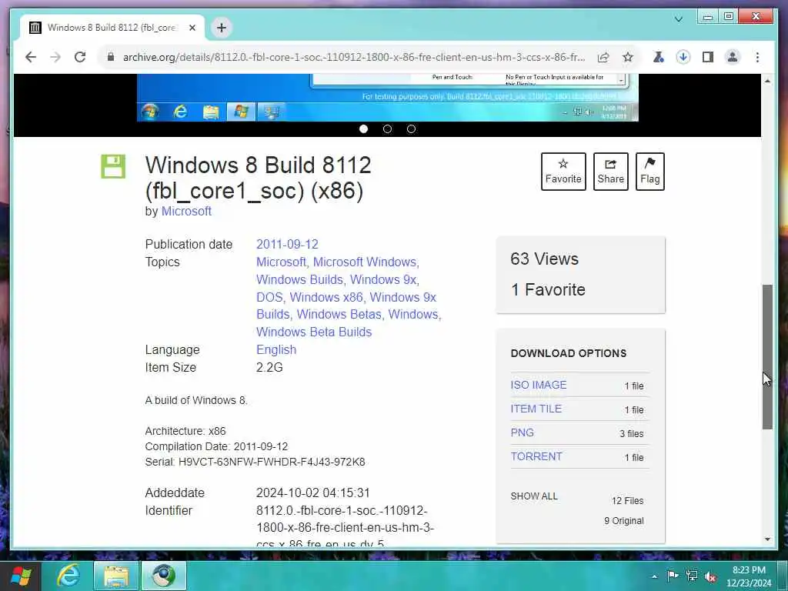Bookmark this page with star icon
Viewport: 788px width, 591px height.
pos(628,57)
